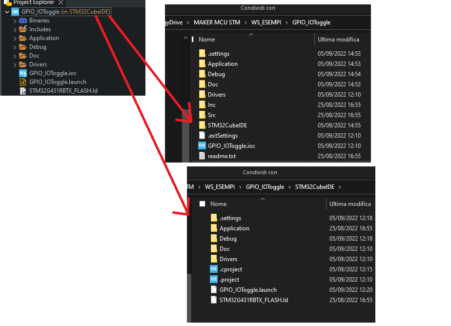Click the STM32G431RBTX_FLASH.ld icon in STM32CubeIDE folder window
Viewport: 451px width, 326px height.
coord(214,300)
